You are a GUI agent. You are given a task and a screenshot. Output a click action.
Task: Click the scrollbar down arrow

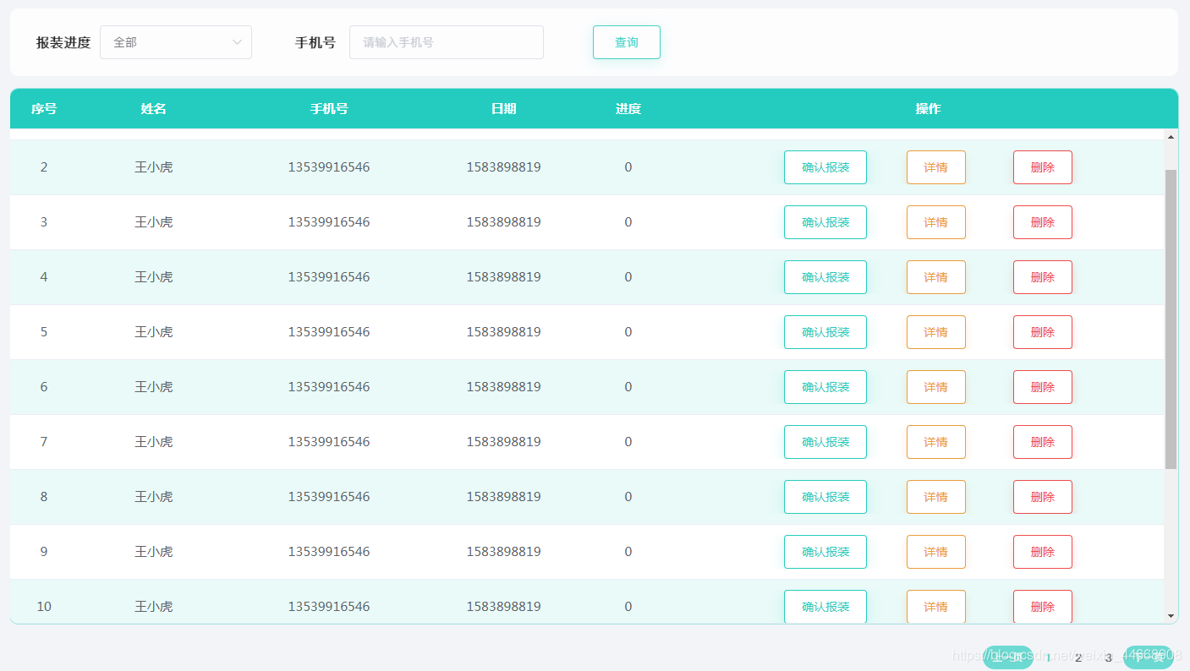click(1171, 616)
